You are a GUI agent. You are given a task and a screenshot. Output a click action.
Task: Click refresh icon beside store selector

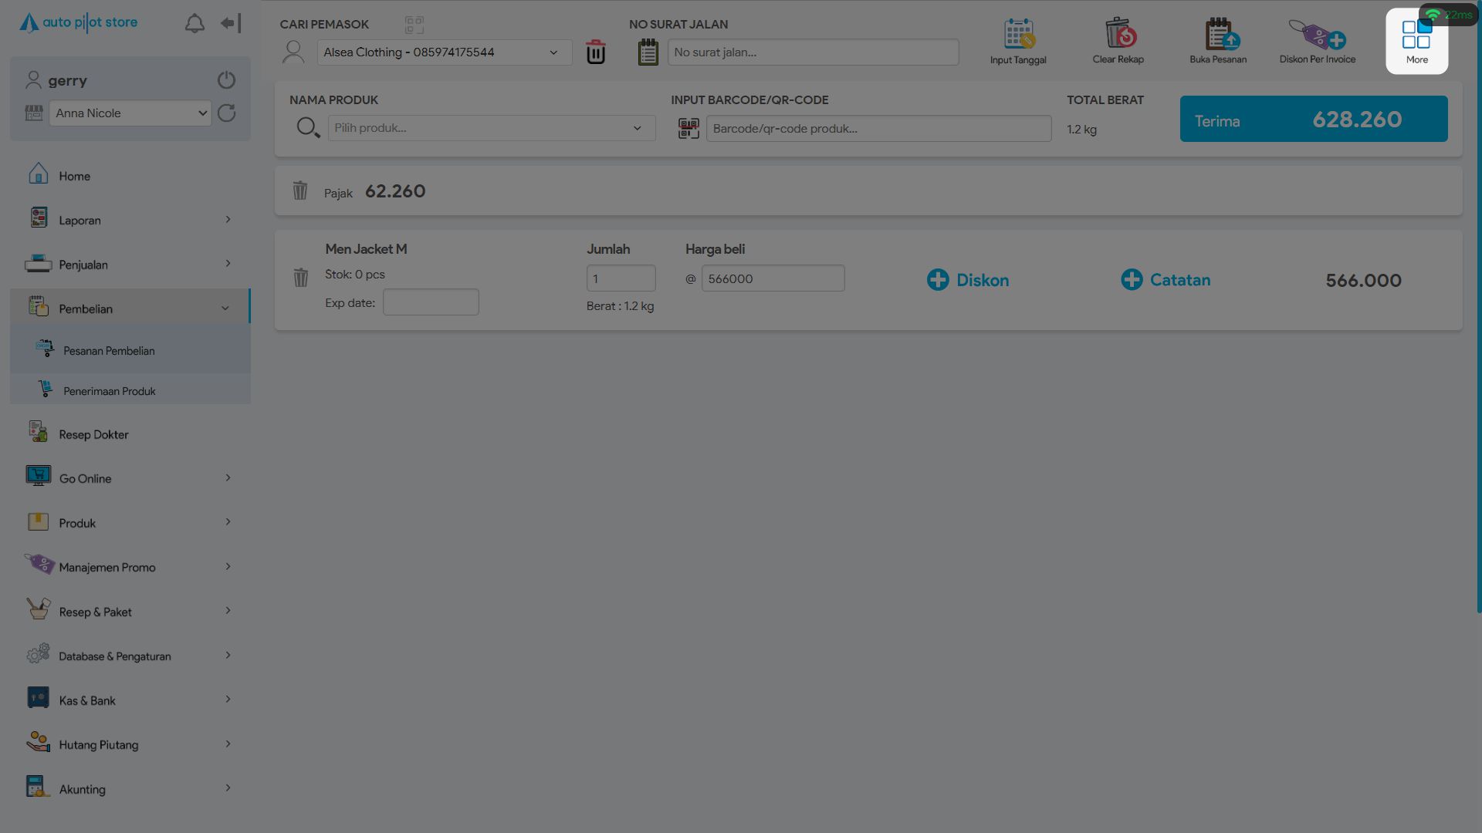[x=226, y=113]
